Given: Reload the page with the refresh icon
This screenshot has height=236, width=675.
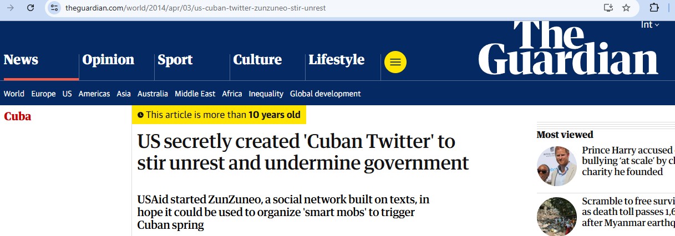Looking at the screenshot, I should (x=31, y=8).
